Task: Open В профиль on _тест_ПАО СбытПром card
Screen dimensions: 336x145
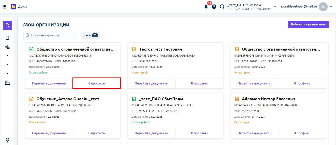Action: click(x=199, y=133)
